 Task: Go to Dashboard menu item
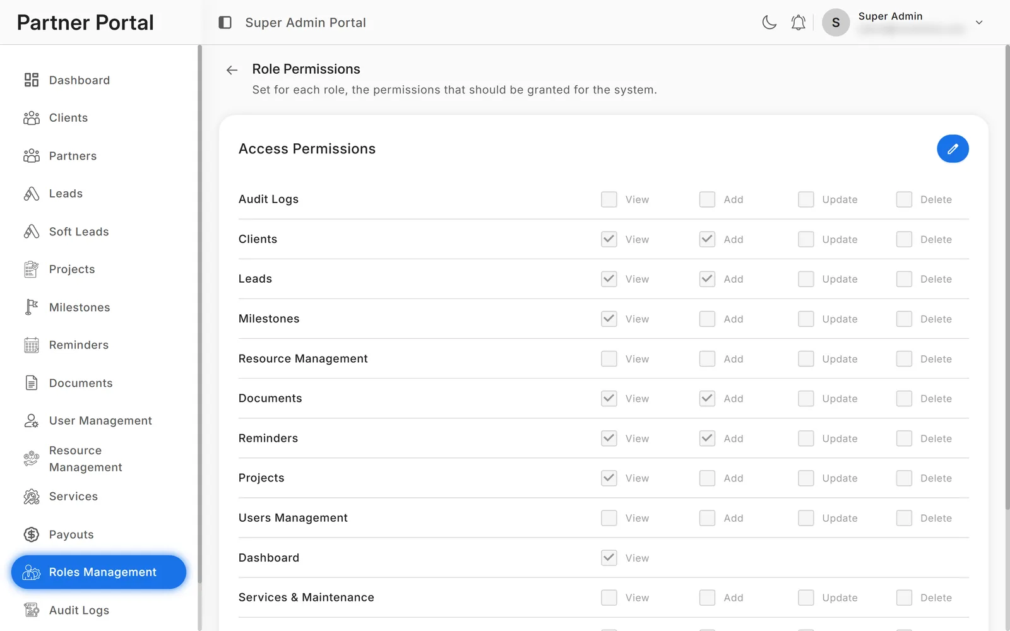[x=98, y=80]
